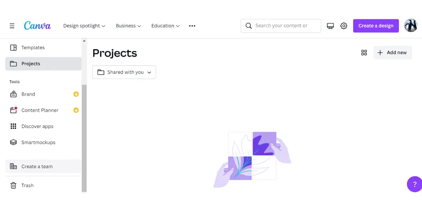
Task: Expand the Business dropdown menu
Action: tap(128, 26)
